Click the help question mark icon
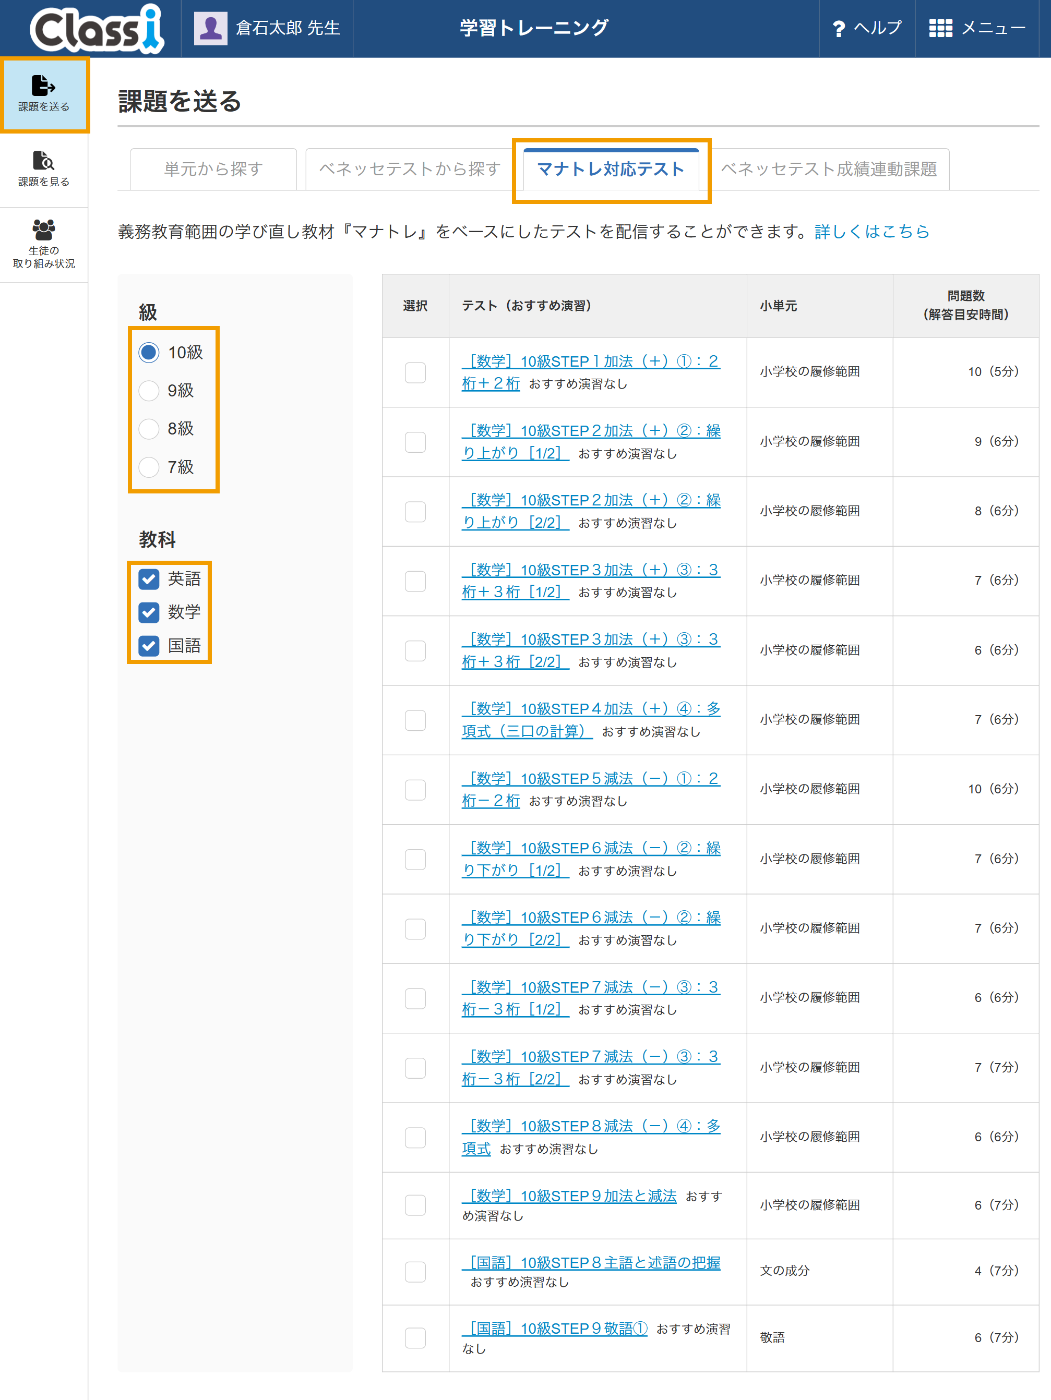Image resolution: width=1051 pixels, height=1400 pixels. (839, 29)
